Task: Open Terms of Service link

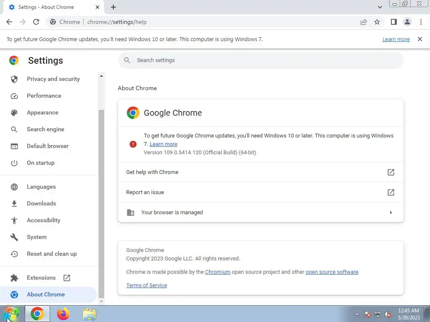Action: pos(147,285)
